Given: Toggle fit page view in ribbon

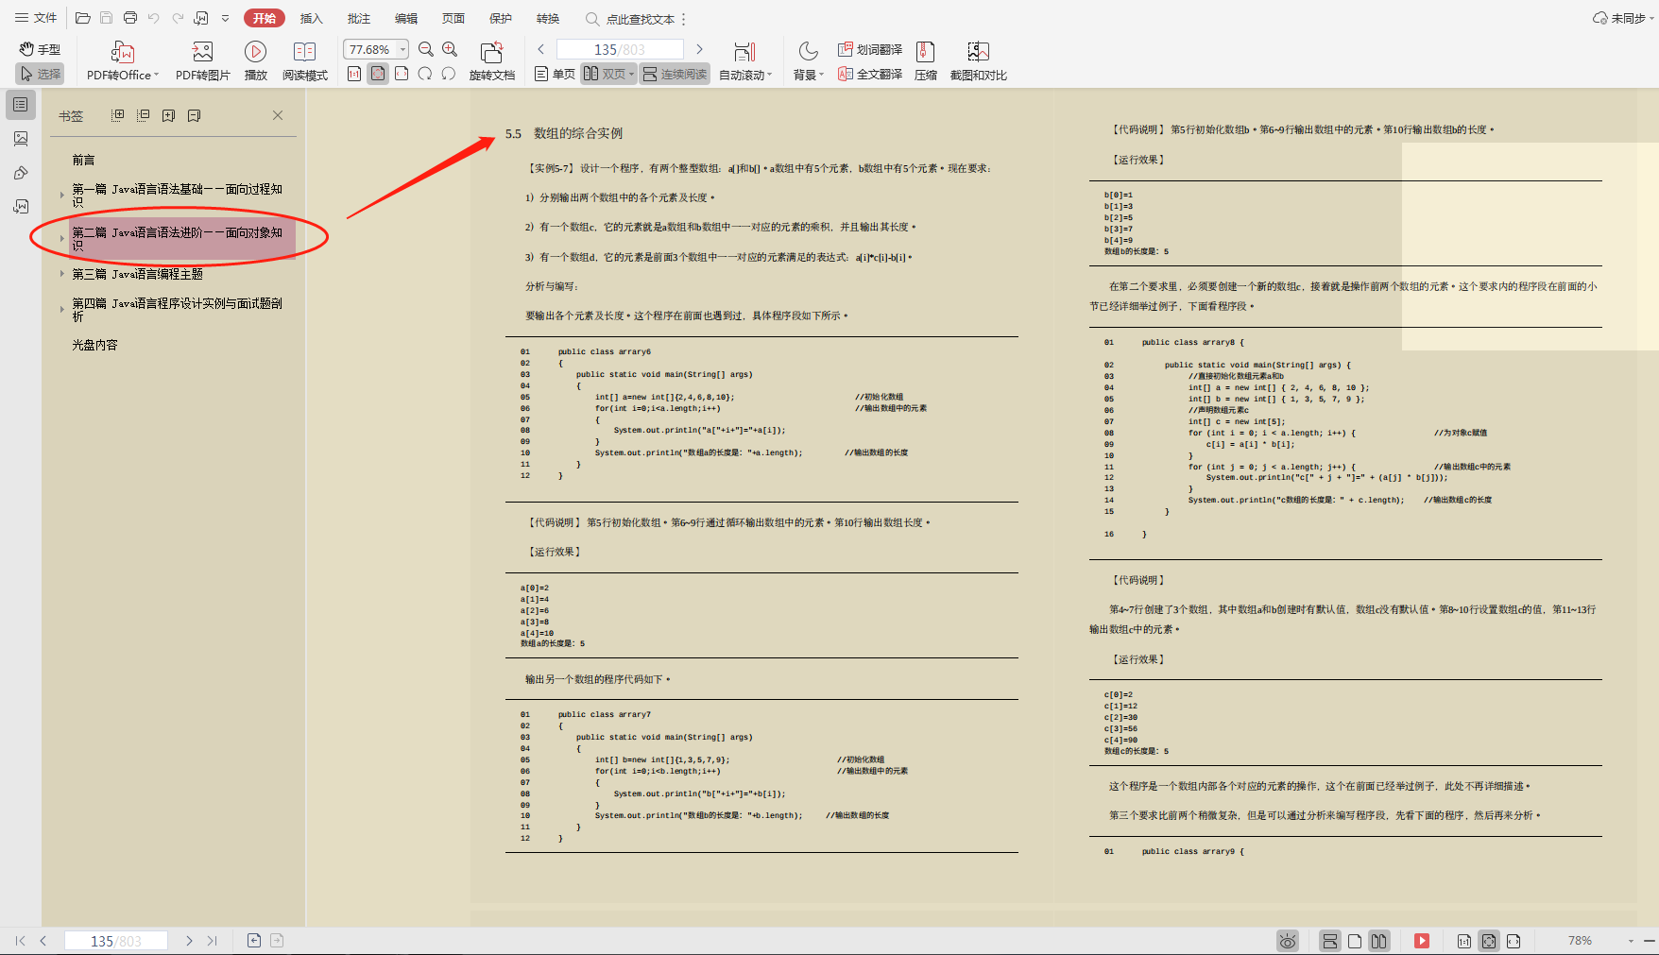Looking at the screenshot, I should [x=378, y=74].
